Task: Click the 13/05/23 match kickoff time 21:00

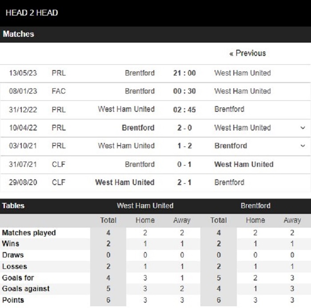Action: click(184, 73)
